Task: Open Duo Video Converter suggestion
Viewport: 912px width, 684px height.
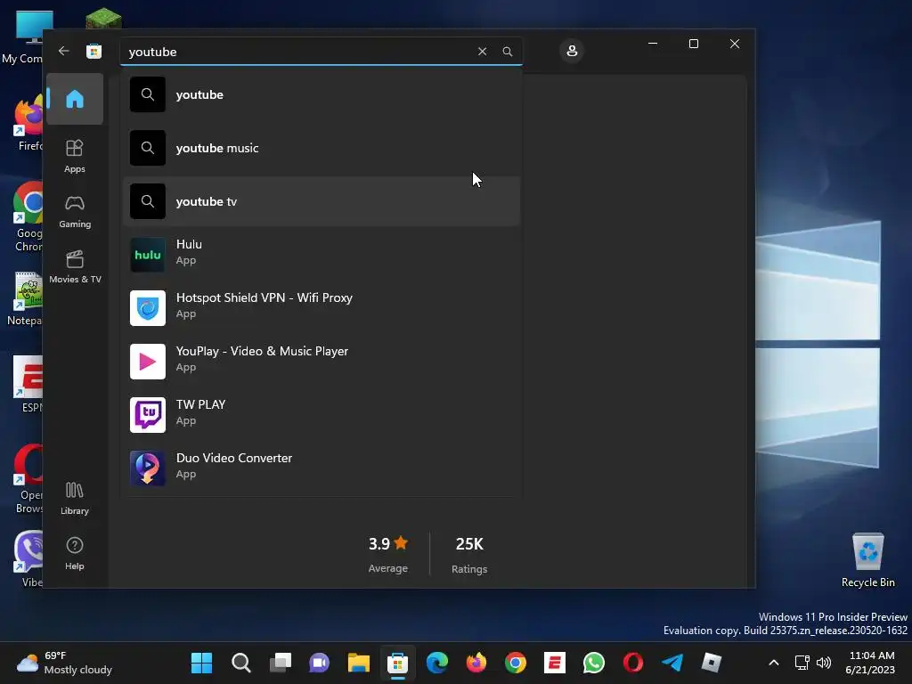Action: pos(321,468)
